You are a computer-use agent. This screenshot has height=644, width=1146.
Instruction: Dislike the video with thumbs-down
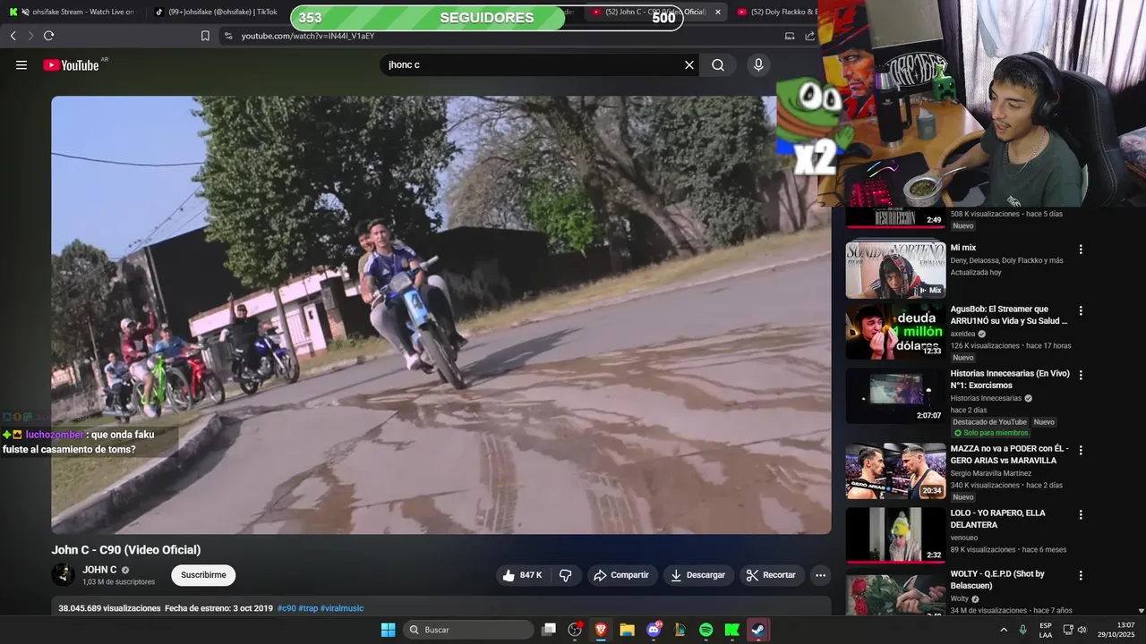[x=566, y=575]
